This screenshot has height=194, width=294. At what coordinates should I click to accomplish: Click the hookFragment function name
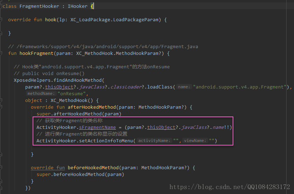pos(37,53)
